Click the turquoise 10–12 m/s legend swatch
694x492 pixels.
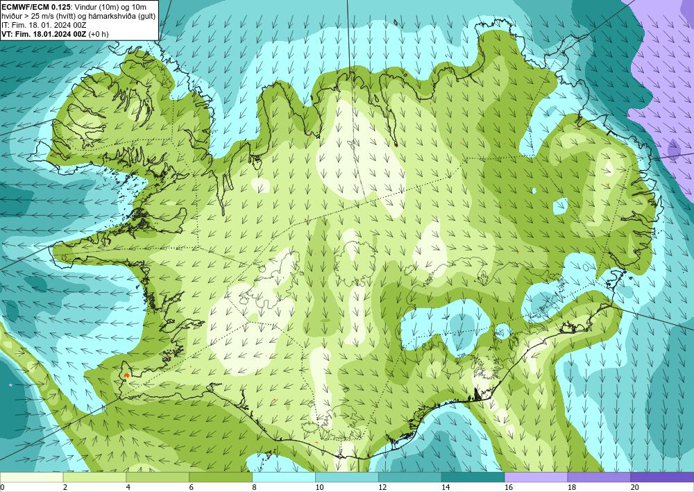tap(346, 477)
